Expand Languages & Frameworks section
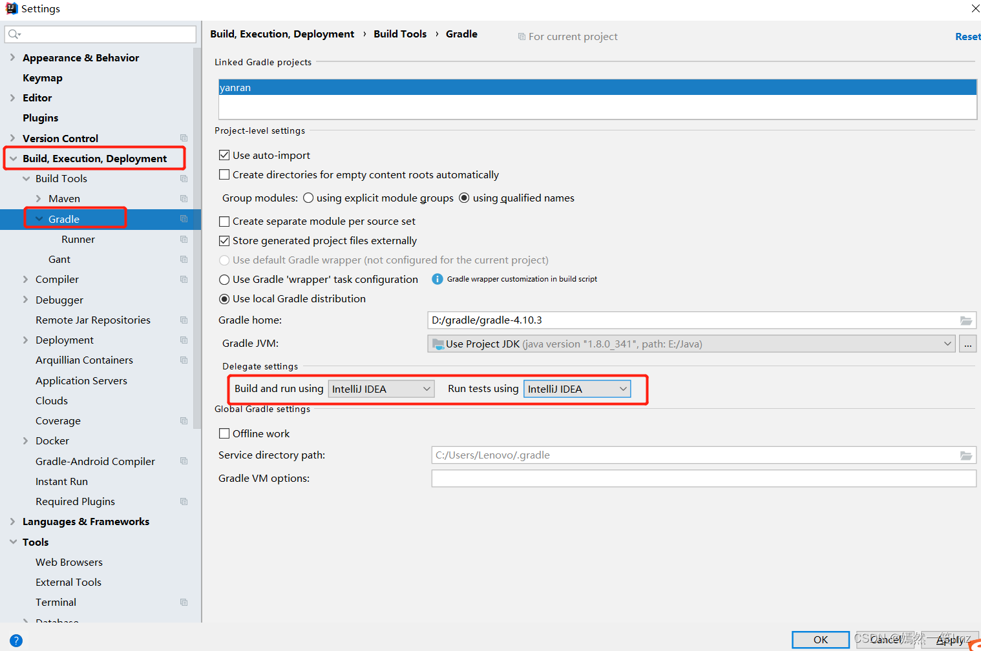 click(12, 521)
